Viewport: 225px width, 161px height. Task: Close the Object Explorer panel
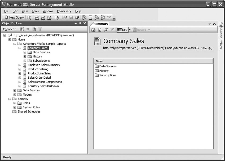85,23
